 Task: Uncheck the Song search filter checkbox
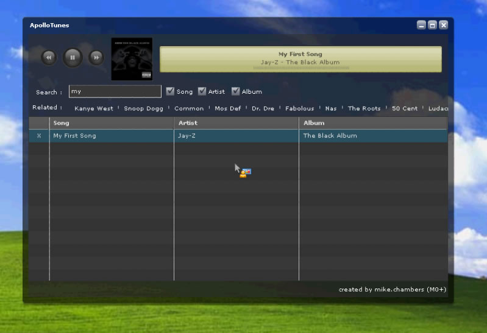(x=170, y=91)
